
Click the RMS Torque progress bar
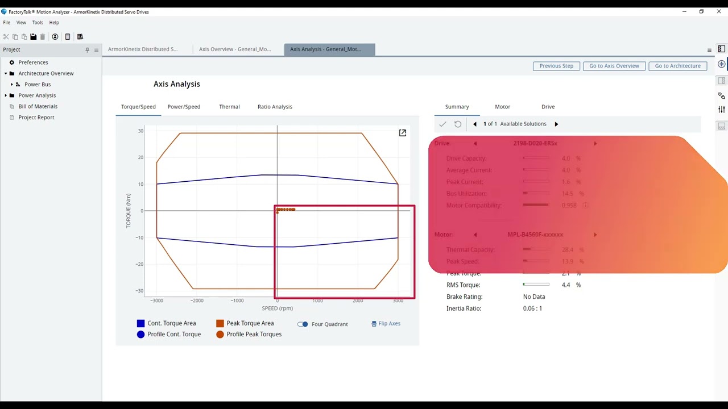coord(536,285)
